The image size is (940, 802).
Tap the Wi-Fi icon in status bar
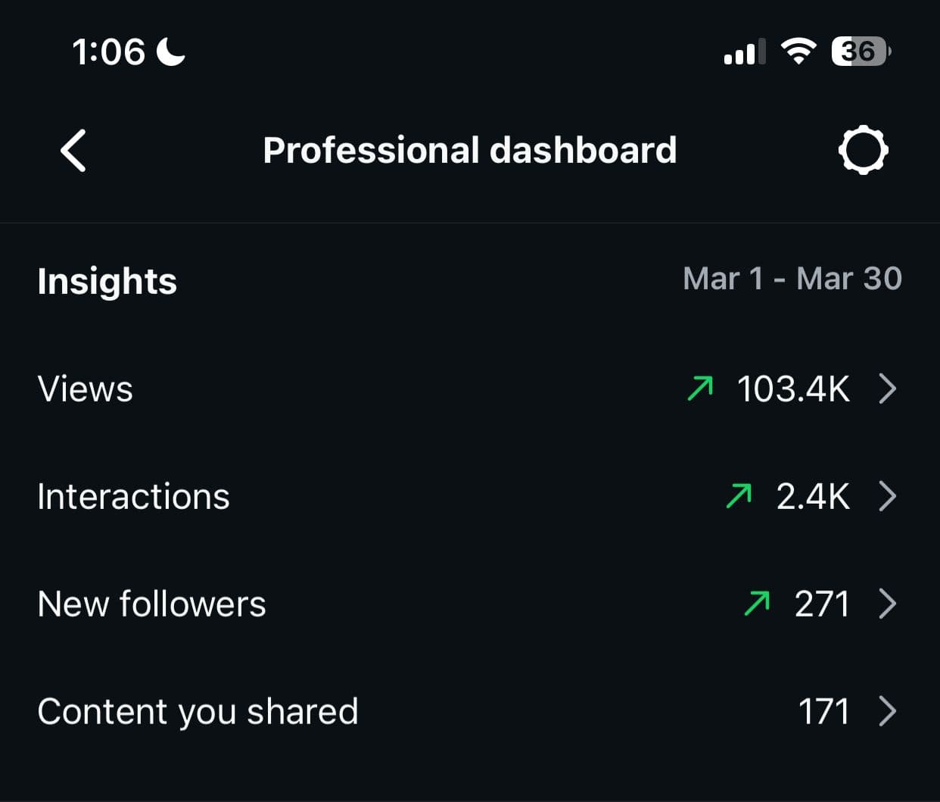coord(798,51)
